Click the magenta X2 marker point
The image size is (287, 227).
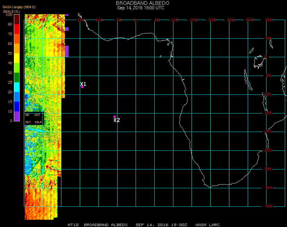114,117
